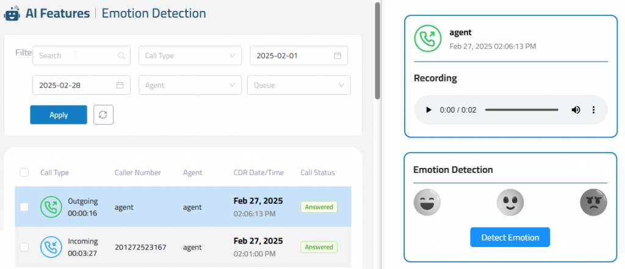This screenshot has height=269, width=625.
Task: Click the Apply button
Action: (x=59, y=115)
